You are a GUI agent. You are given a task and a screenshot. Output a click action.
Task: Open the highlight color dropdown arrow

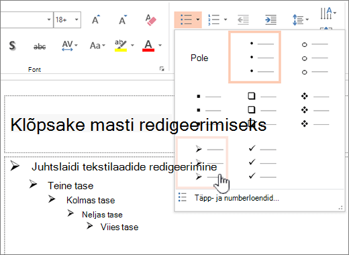pos(132,46)
